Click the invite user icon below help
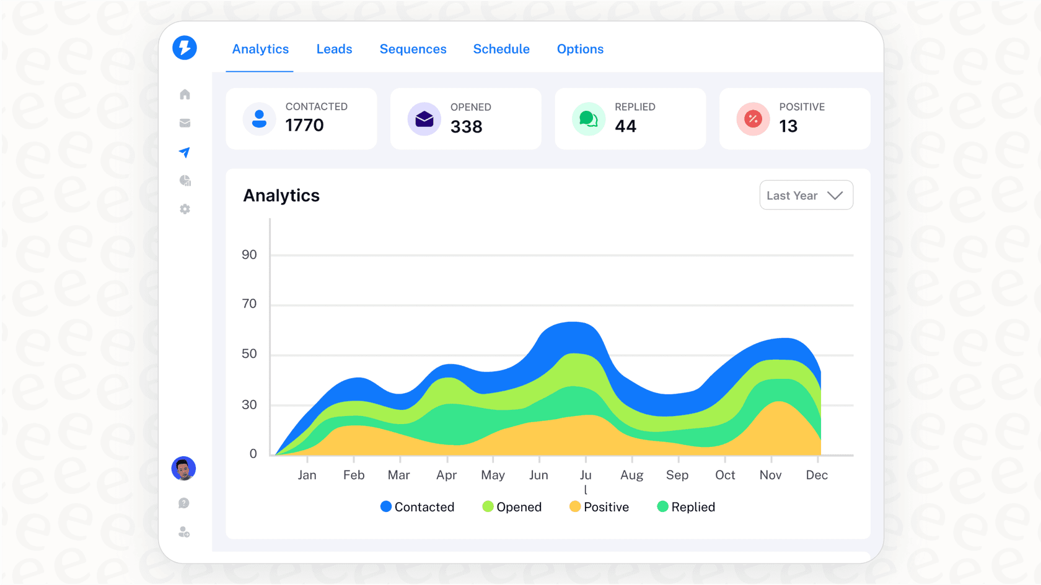1041x585 pixels. 183,532
